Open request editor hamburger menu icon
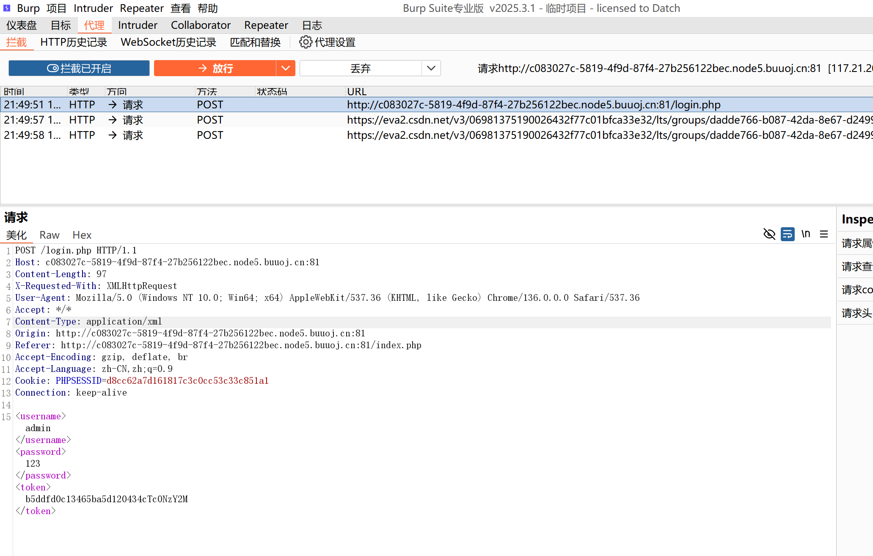The width and height of the screenshot is (873, 556). (x=824, y=234)
